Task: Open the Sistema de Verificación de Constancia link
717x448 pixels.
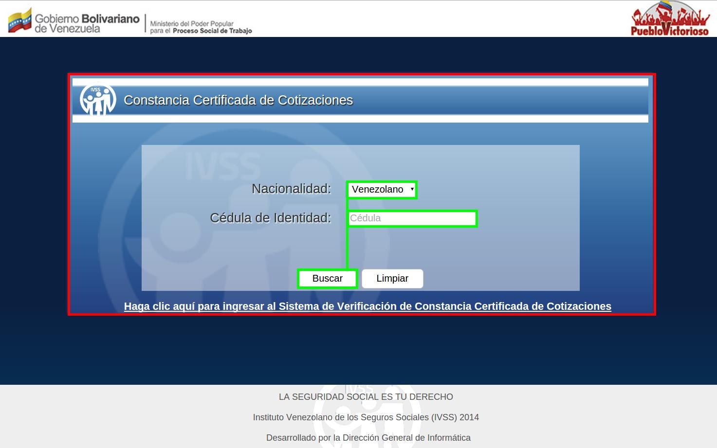Action: pos(368,306)
